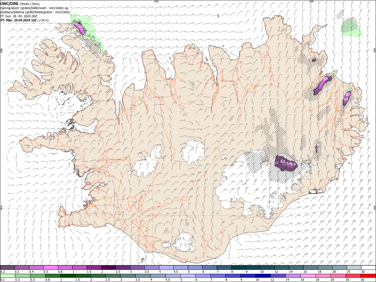This screenshot has width=376, height=282.
Task: Select bottom-row light pink swatch between 16 and 18
Action: pyautogui.click(x=308, y=276)
